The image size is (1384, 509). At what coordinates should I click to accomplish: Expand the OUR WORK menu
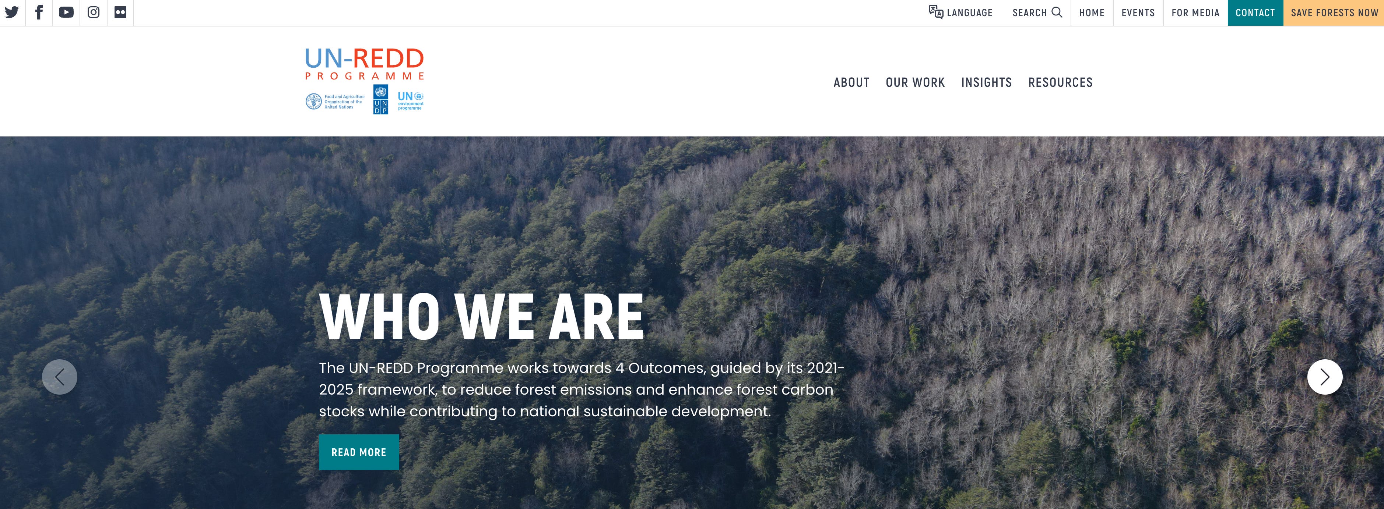(915, 83)
